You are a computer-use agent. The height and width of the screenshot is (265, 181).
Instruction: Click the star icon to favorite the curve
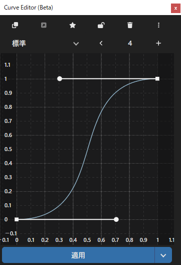click(x=72, y=25)
